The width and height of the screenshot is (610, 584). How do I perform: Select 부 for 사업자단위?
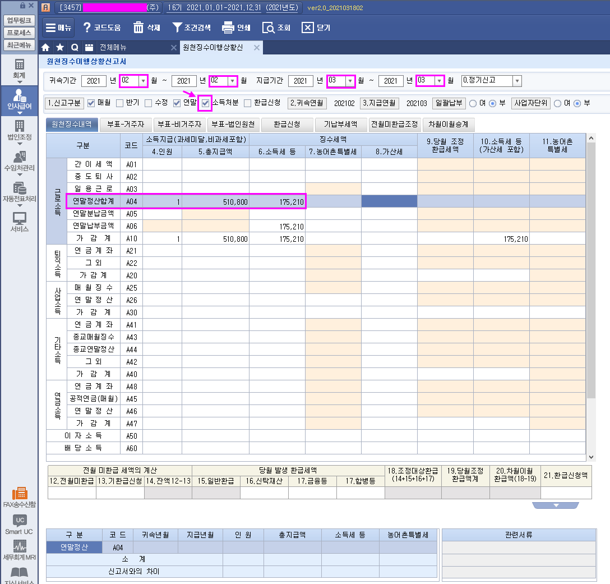[x=577, y=104]
